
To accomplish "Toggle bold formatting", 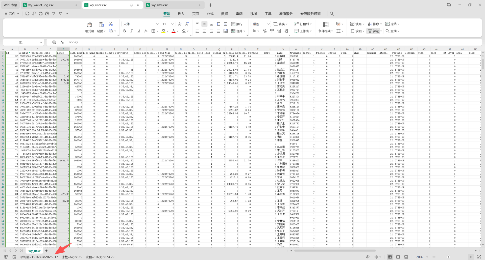I will click(125, 31).
